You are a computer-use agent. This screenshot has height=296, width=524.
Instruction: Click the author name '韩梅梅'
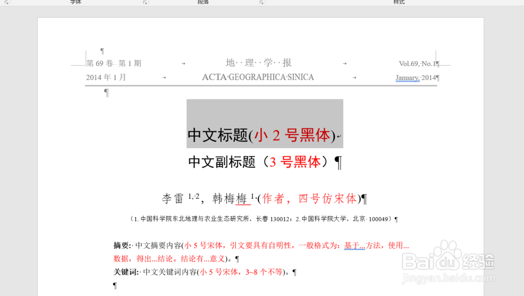[230, 199]
